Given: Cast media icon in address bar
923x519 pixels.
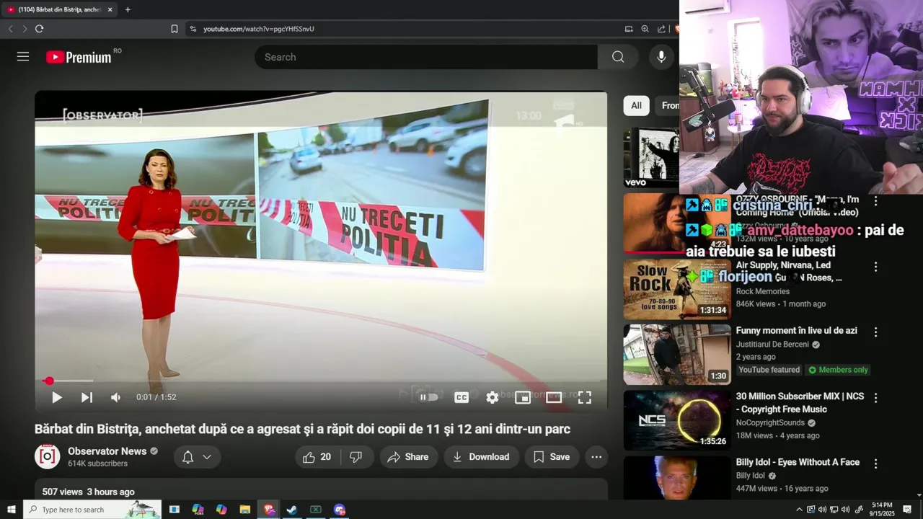Looking at the screenshot, I should [629, 29].
